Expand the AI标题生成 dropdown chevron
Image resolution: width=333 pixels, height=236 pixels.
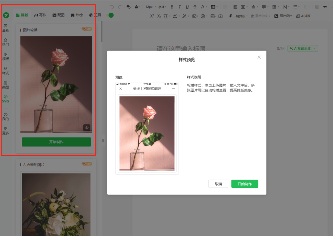click(314, 49)
